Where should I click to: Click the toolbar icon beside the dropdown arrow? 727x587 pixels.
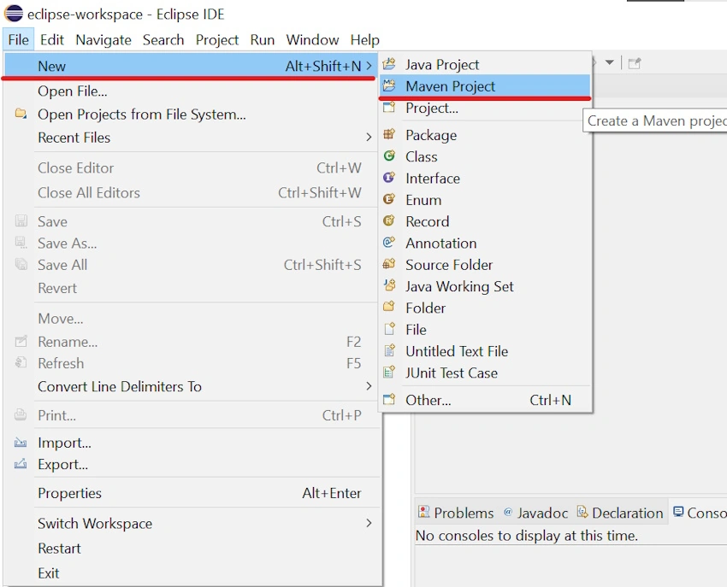635,63
